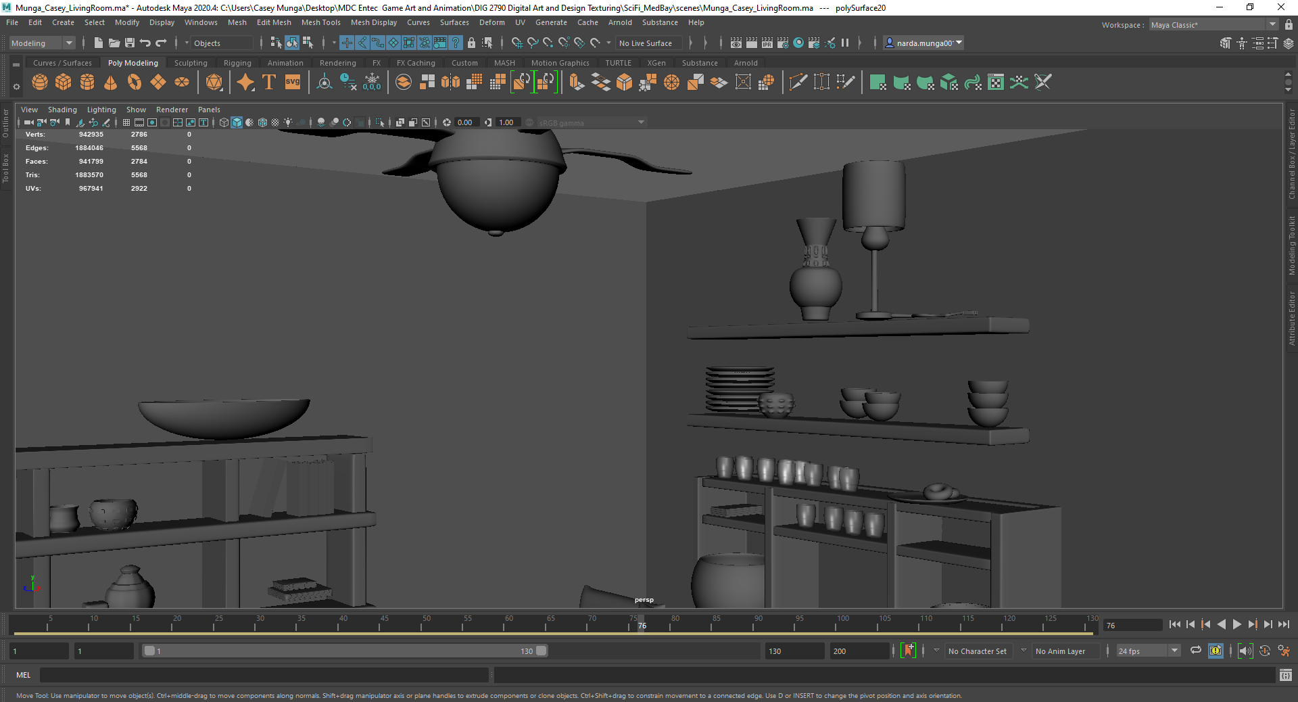Click the polygon cube shelf icon

64,83
